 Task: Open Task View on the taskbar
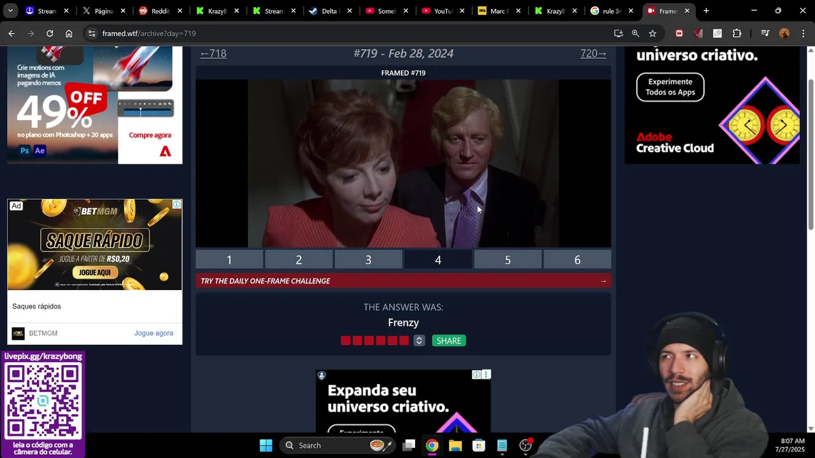click(x=409, y=445)
